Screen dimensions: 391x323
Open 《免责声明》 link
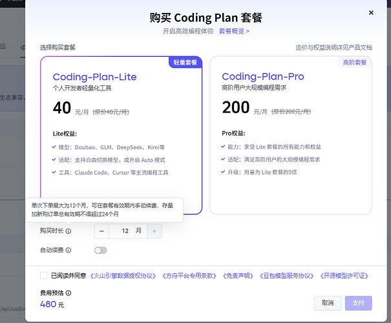[x=238, y=276]
